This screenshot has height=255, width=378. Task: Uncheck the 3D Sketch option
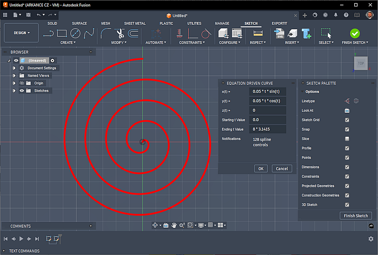pyautogui.click(x=347, y=205)
